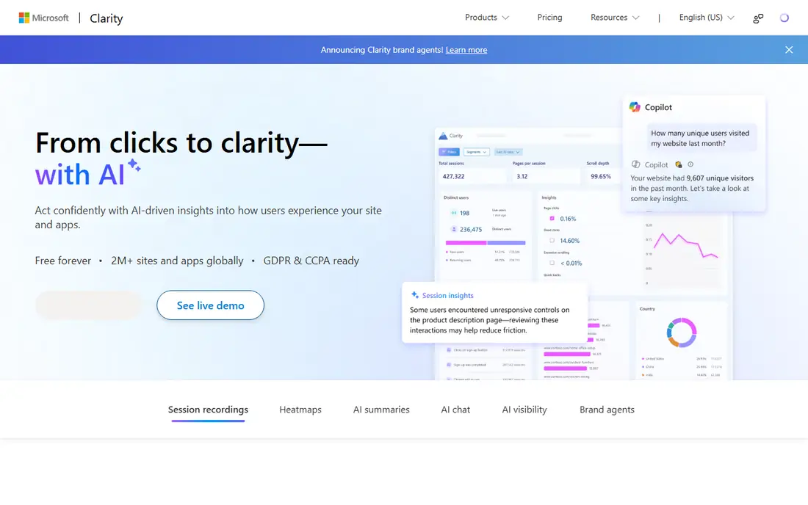Click the info icon next to Copilot reply
808x505 pixels.
point(690,164)
